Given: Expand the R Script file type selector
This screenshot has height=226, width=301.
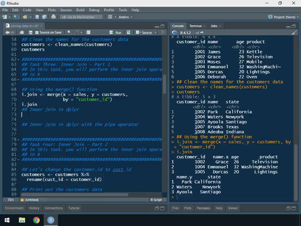Looking at the screenshot, I should click(x=157, y=200).
